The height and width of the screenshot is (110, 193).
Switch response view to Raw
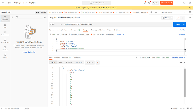pyautogui.click(x=60, y=62)
